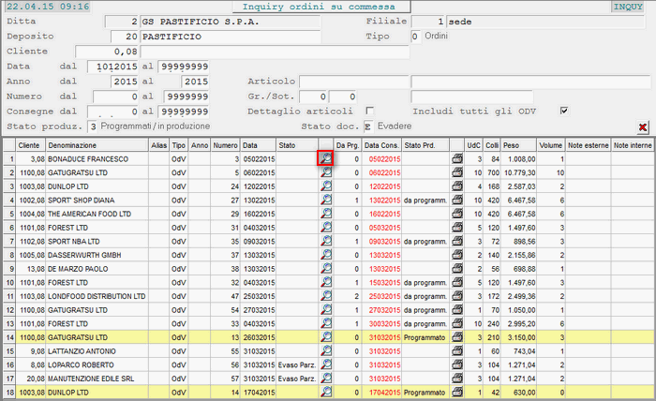Viewport: 656px width, 401px height.
Task: Open magnifier detail for SPORT' SHOP DIANA
Action: [x=326, y=200]
